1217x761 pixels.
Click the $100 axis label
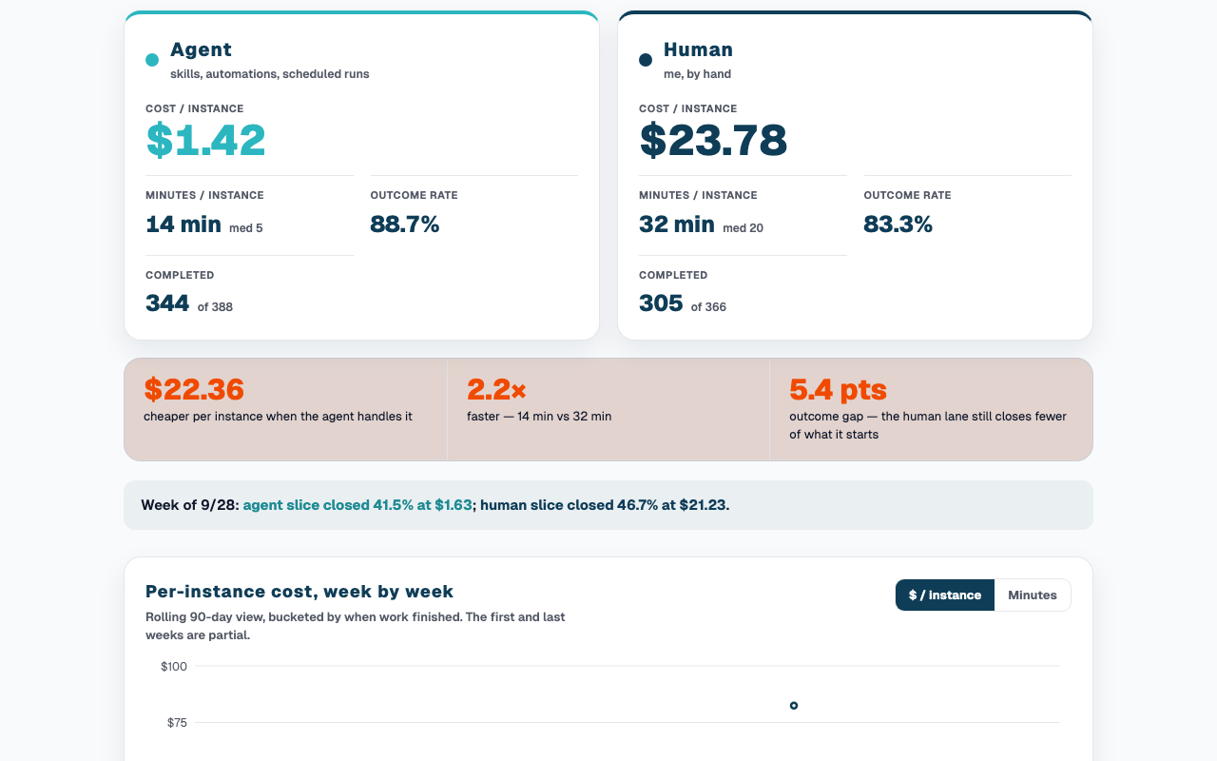coord(174,667)
